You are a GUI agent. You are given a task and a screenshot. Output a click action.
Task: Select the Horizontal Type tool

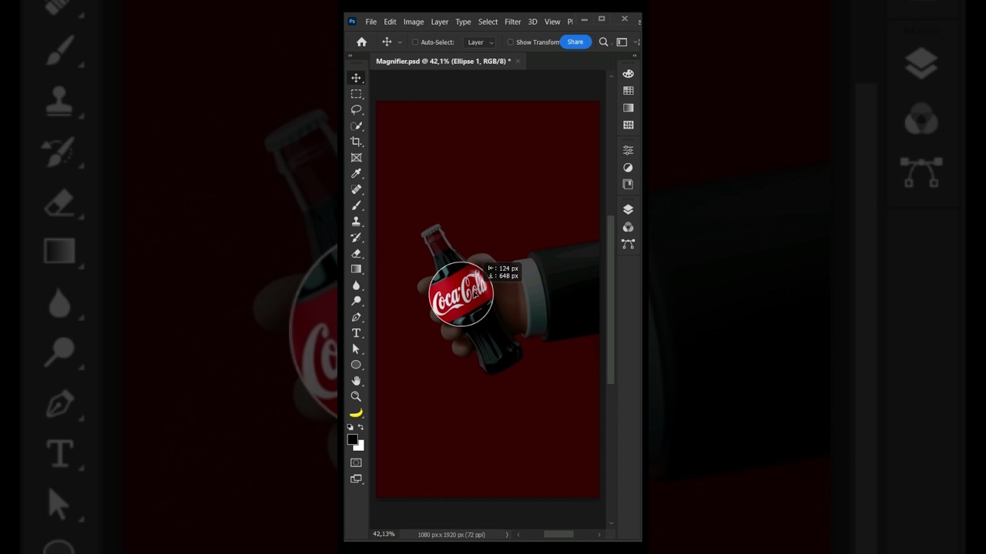pyautogui.click(x=356, y=333)
